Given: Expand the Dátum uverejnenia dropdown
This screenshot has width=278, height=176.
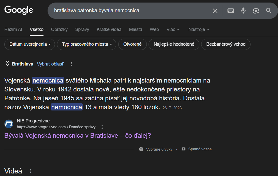Looking at the screenshot, I should 30,44.
